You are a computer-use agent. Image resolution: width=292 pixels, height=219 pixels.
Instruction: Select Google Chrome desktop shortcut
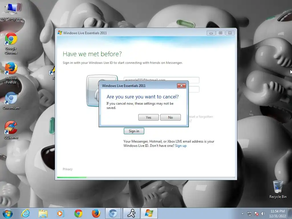point(11,43)
